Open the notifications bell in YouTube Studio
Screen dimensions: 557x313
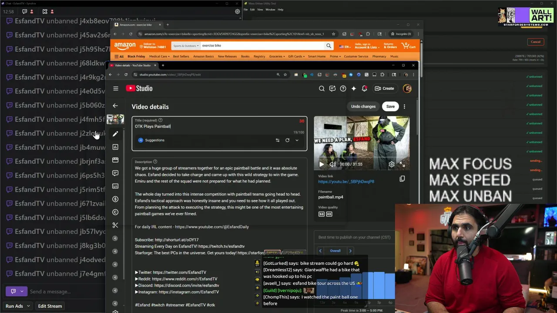365,88
